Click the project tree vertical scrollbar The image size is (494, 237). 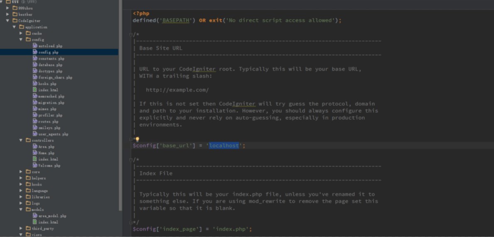pyautogui.click(x=120, y=104)
